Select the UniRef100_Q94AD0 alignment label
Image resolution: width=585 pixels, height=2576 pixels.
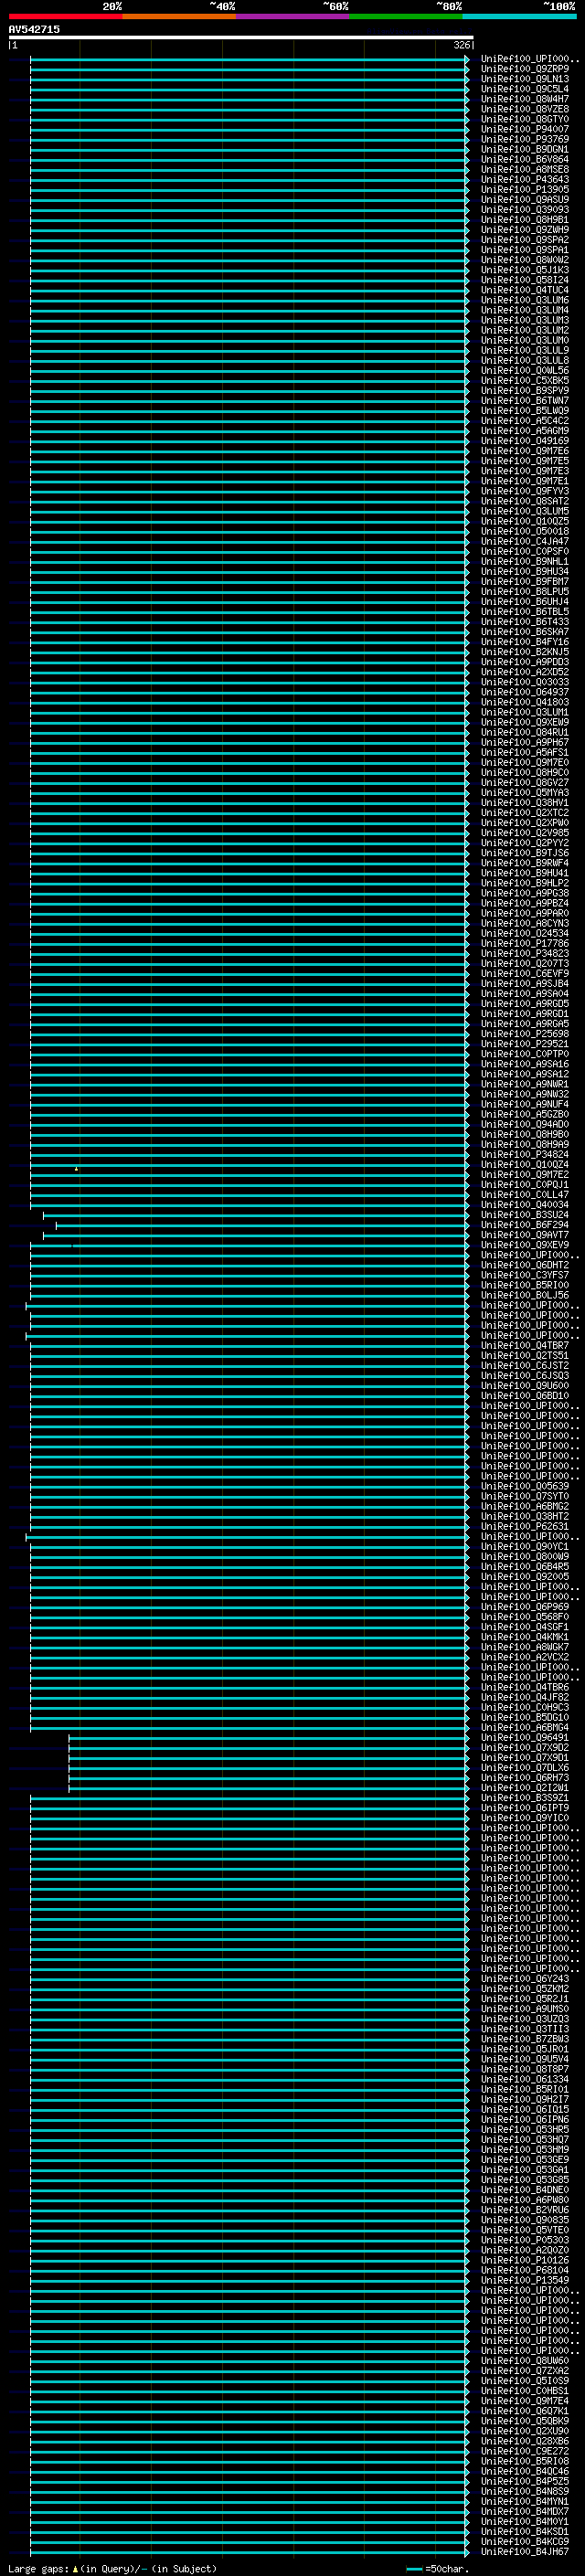coord(525,1125)
